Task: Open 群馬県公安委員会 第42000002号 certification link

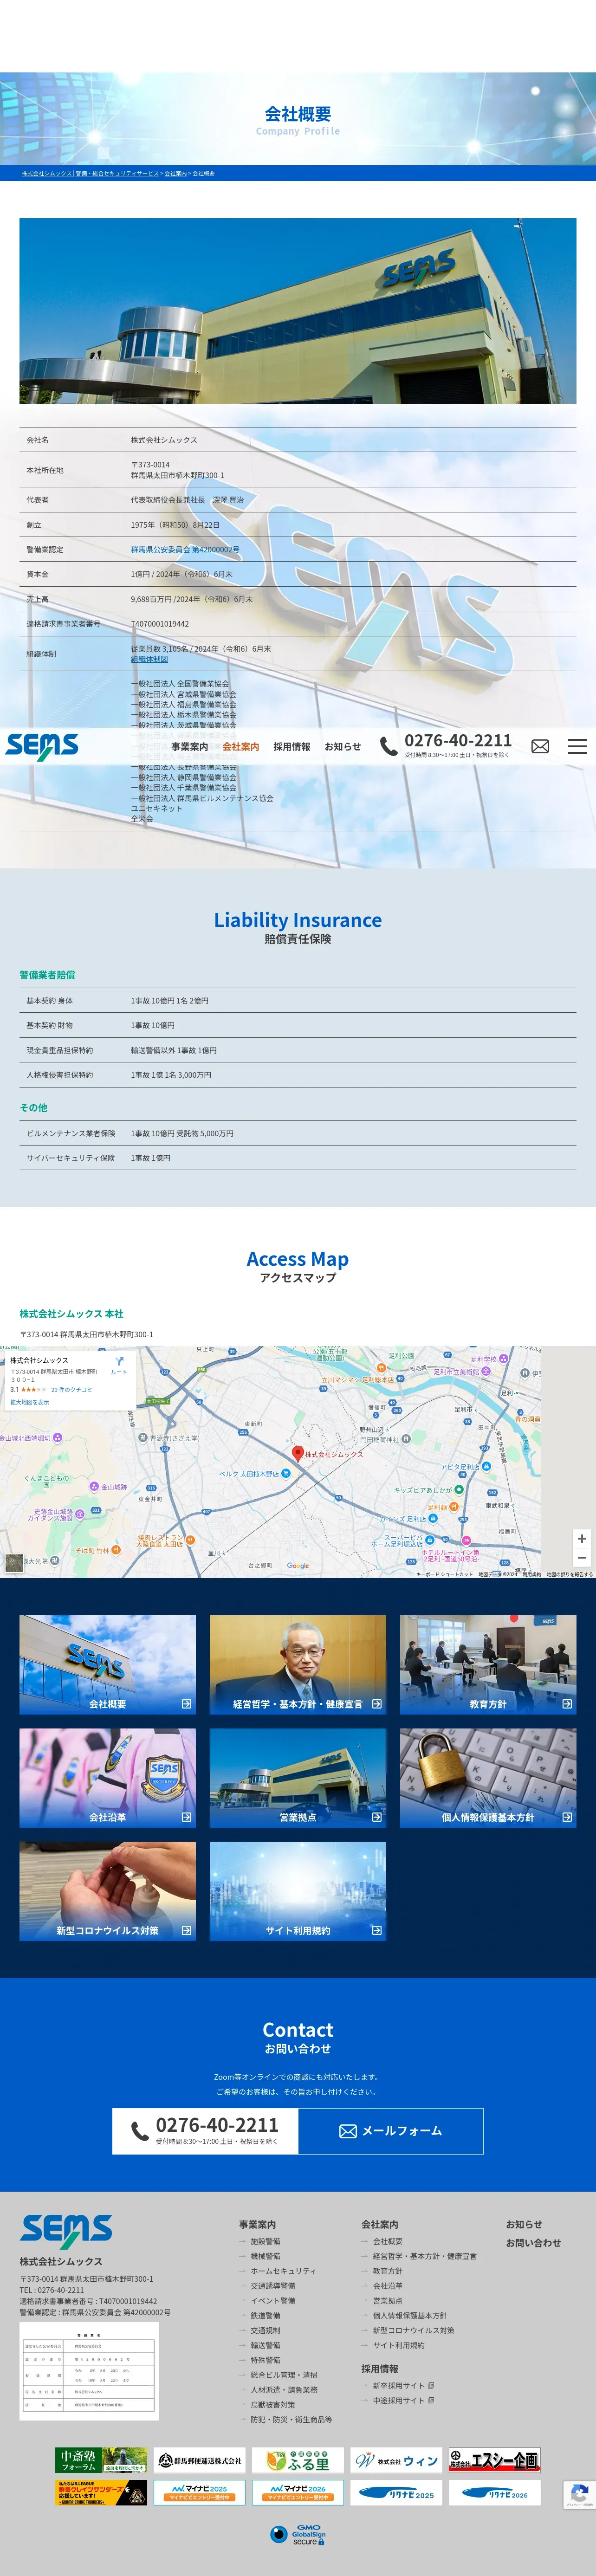Action: pyautogui.click(x=185, y=550)
